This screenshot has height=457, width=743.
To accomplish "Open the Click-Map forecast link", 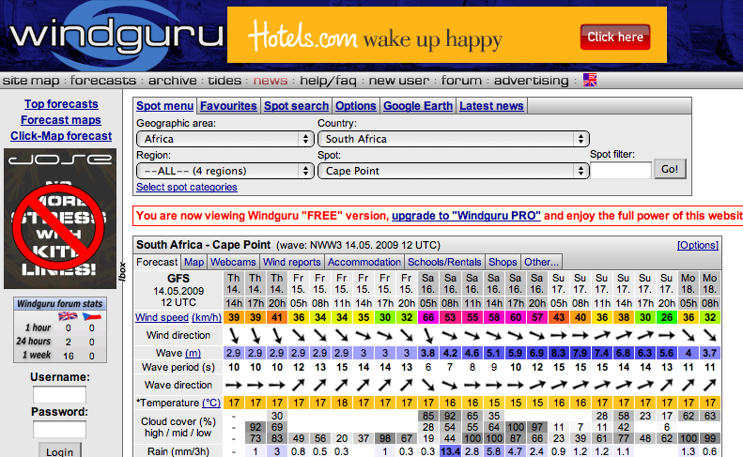I will click(x=61, y=136).
